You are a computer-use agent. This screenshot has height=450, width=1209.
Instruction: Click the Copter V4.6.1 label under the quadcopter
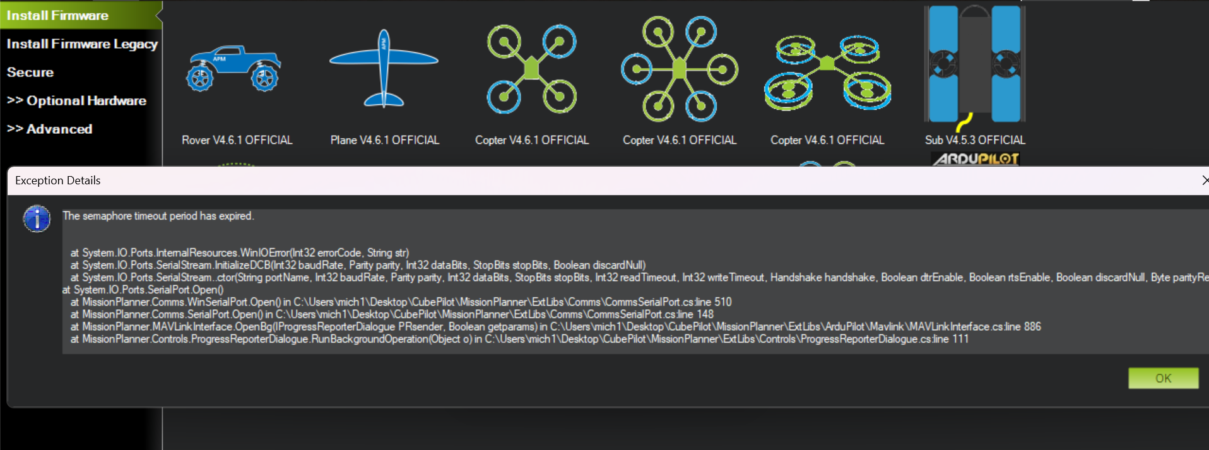(x=532, y=140)
